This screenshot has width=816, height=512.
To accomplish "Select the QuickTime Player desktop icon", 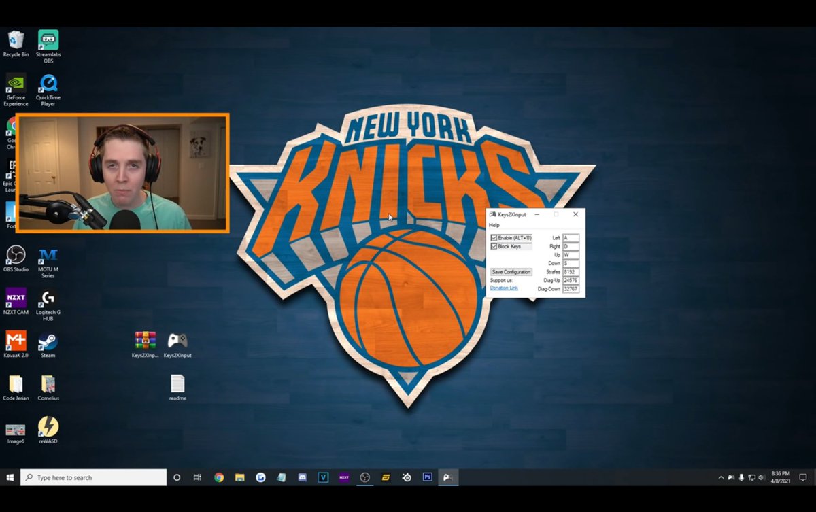I will 48,90.
